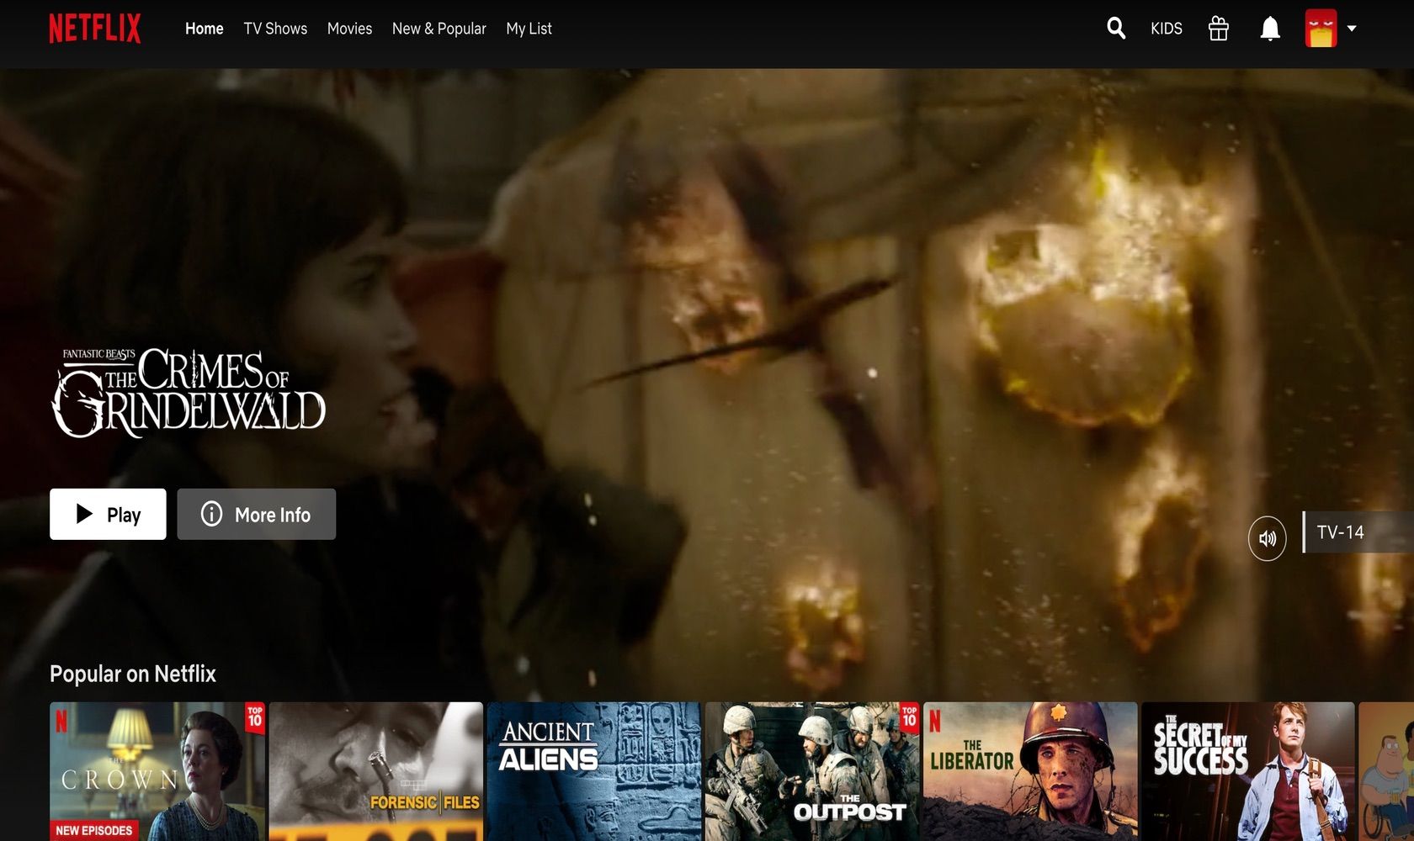The image size is (1414, 841).
Task: Expand the profile dropdown arrow
Action: tap(1352, 29)
